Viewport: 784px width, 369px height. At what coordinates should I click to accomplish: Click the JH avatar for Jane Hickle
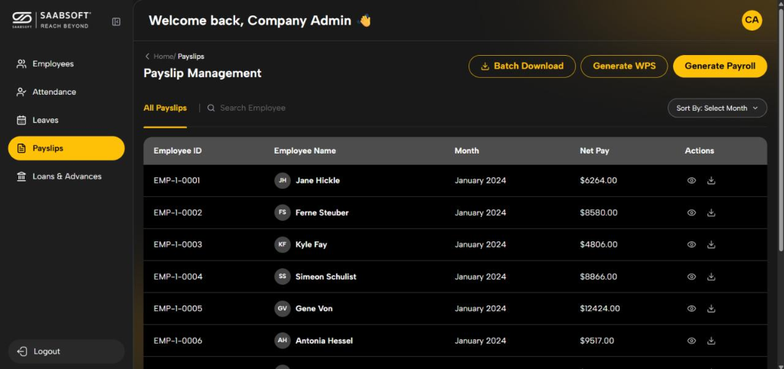(283, 180)
